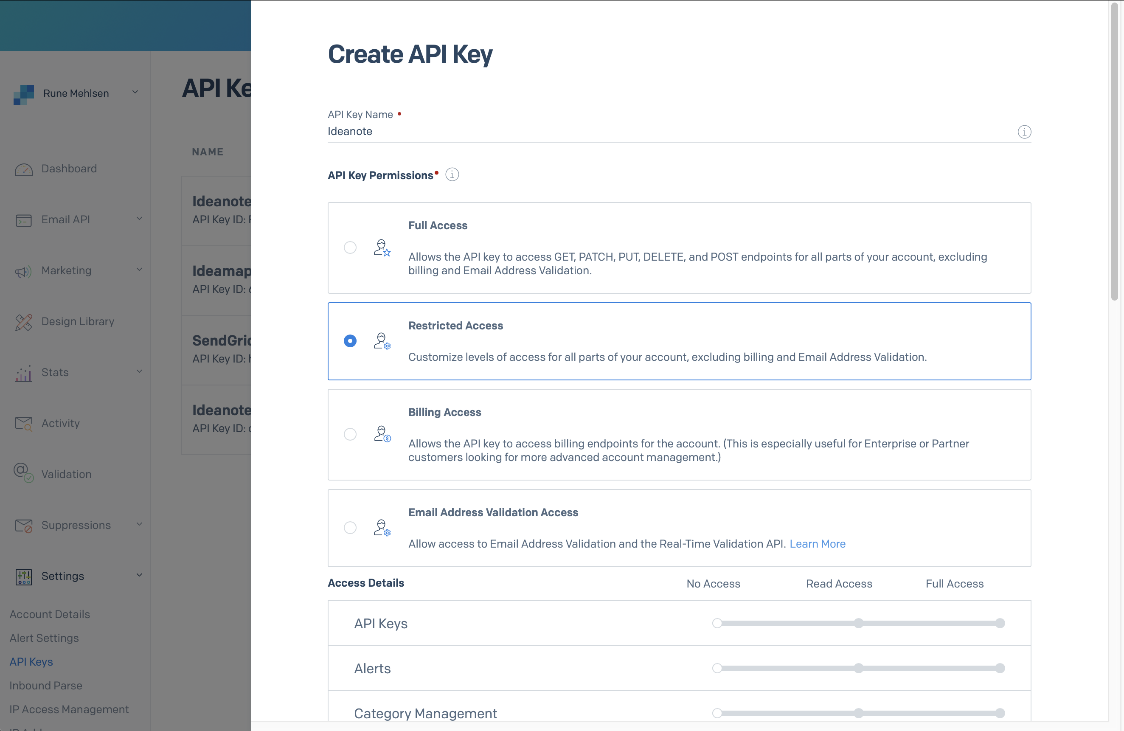Open the Design Library icon
The width and height of the screenshot is (1124, 731).
[x=23, y=322]
